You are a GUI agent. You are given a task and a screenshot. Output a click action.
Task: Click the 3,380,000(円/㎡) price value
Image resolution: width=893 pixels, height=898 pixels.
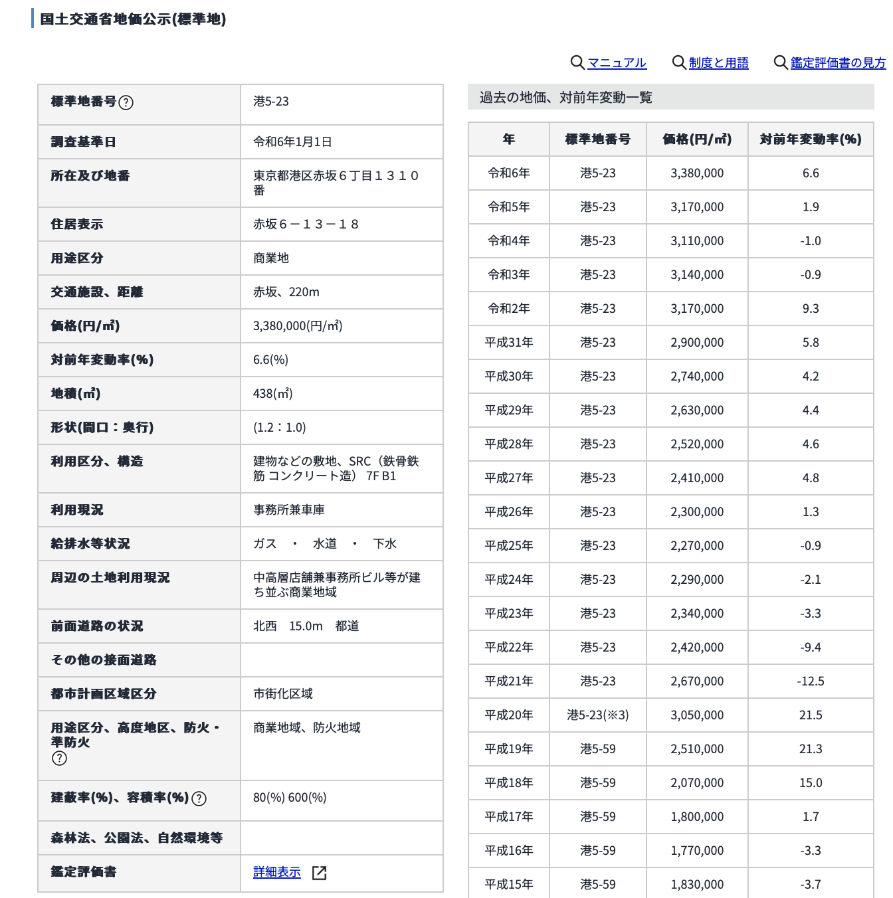tap(298, 326)
